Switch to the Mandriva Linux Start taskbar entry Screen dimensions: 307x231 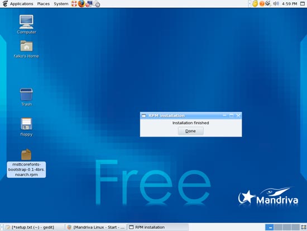[96, 227]
